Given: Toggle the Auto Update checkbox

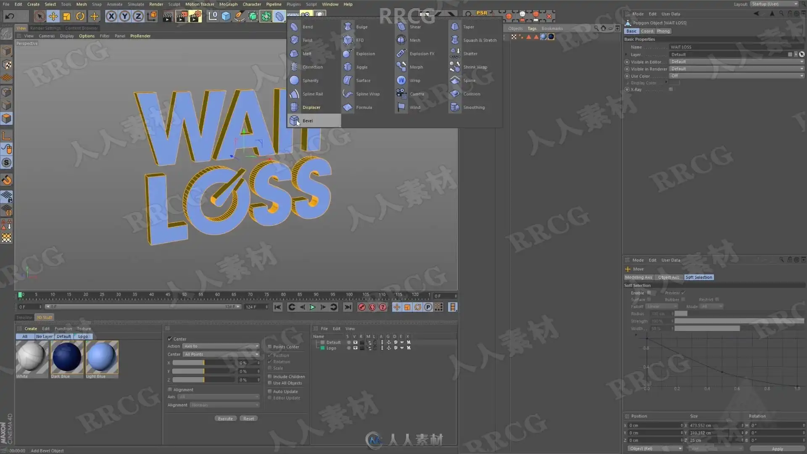Looking at the screenshot, I should [270, 391].
